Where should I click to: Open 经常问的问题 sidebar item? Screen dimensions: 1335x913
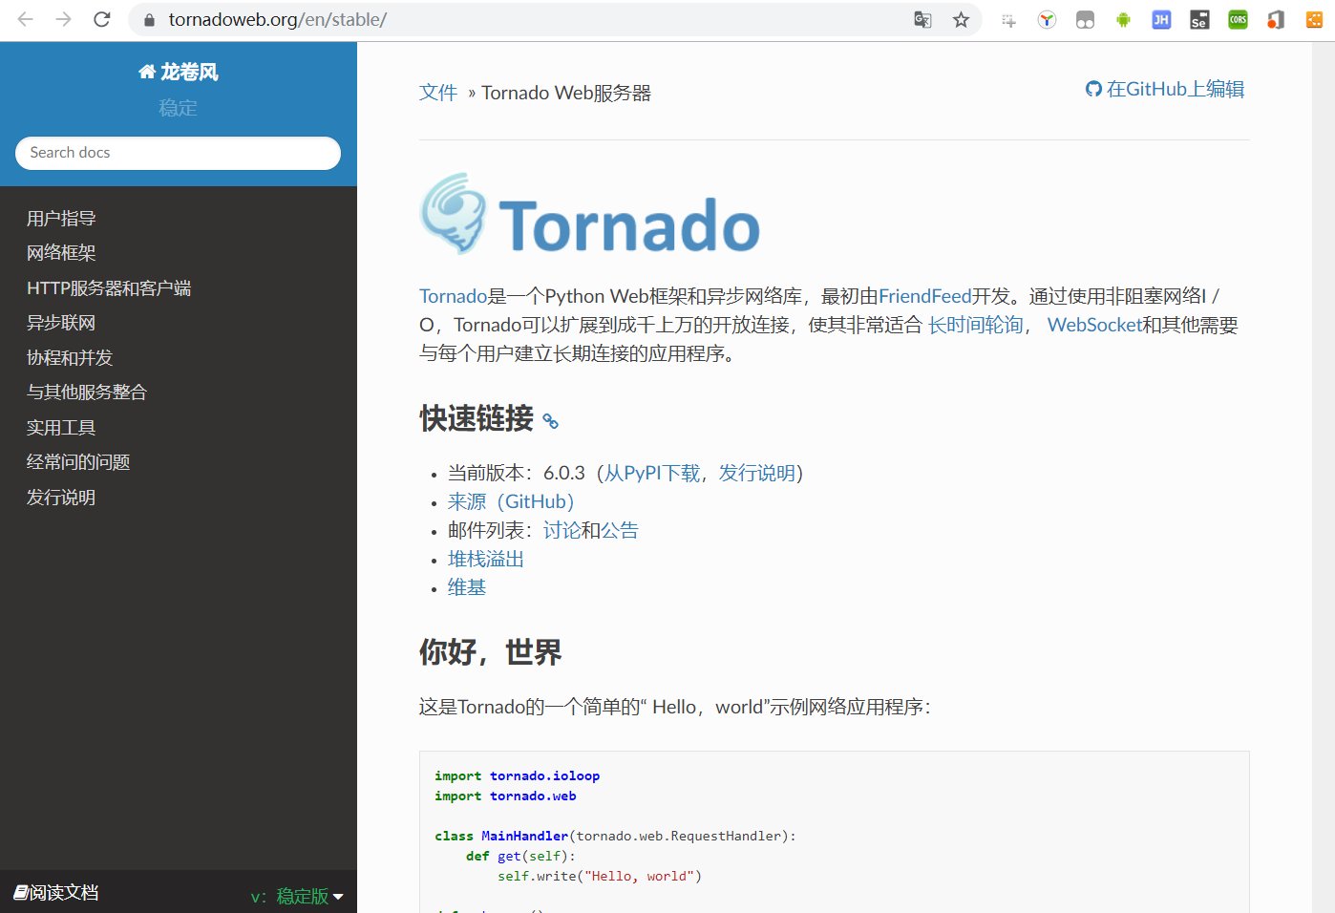78,462
